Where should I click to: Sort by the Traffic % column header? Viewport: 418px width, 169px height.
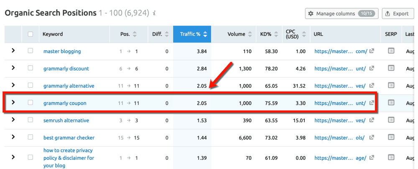coord(192,34)
